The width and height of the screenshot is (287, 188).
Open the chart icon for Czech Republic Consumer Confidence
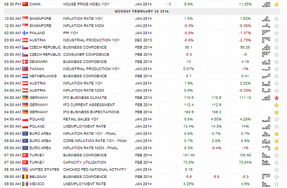(266, 54)
